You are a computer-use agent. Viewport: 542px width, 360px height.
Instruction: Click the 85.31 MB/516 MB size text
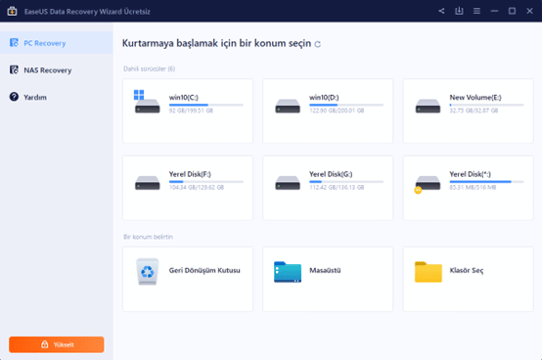tap(473, 187)
